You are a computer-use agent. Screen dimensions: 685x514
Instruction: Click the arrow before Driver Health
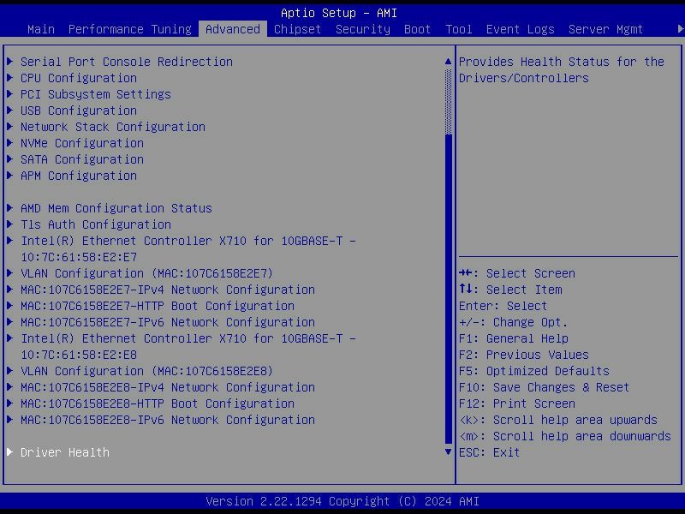[x=10, y=452]
